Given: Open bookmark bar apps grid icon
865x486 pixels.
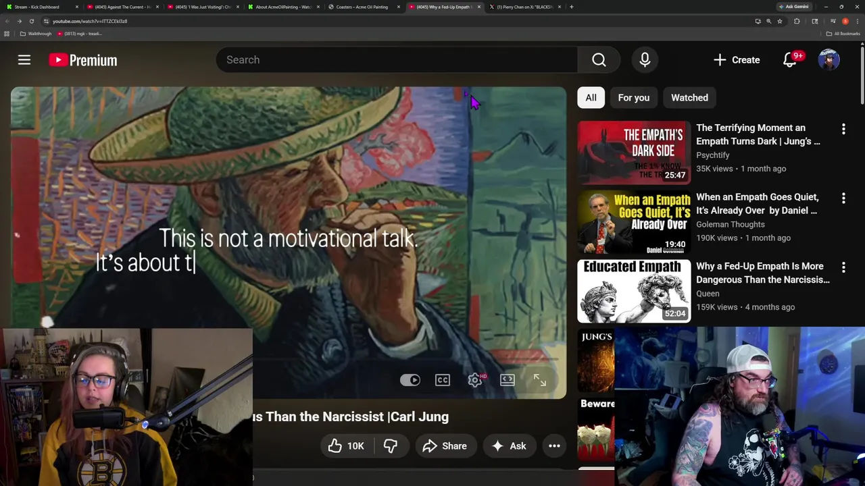Looking at the screenshot, I should [7, 34].
